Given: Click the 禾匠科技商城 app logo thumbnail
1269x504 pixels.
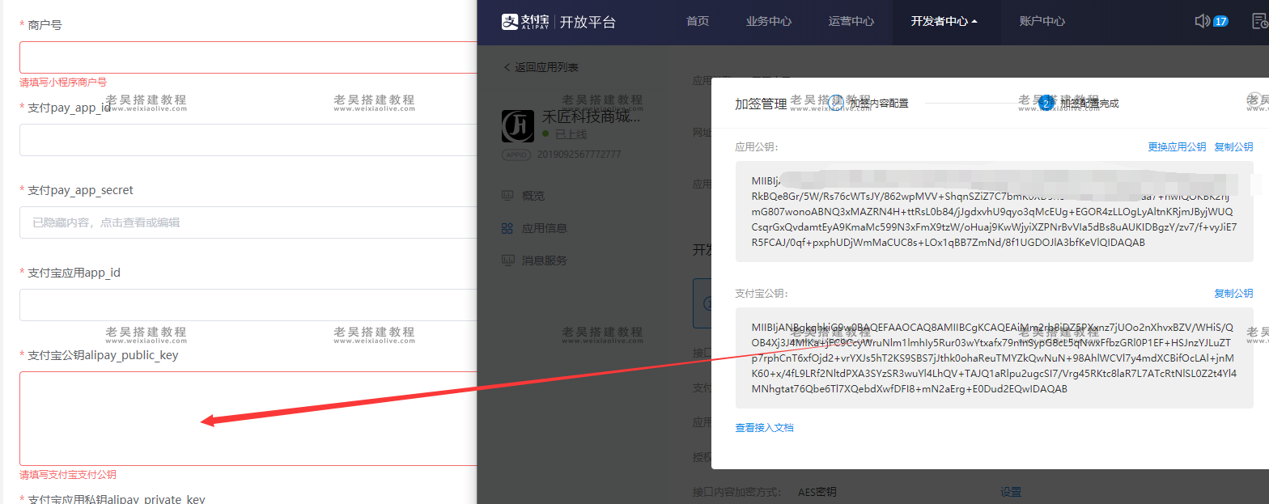Looking at the screenshot, I should click(518, 126).
